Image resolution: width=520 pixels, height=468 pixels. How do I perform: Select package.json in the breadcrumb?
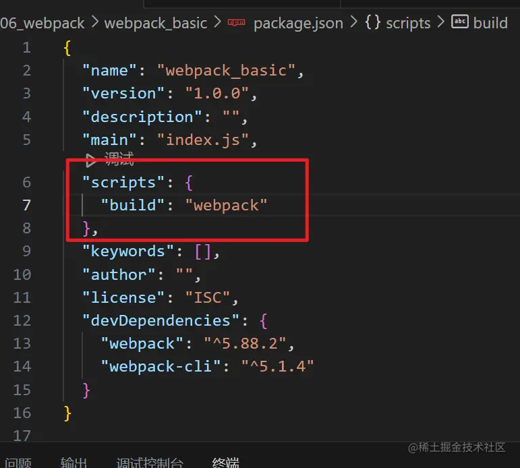tap(298, 23)
